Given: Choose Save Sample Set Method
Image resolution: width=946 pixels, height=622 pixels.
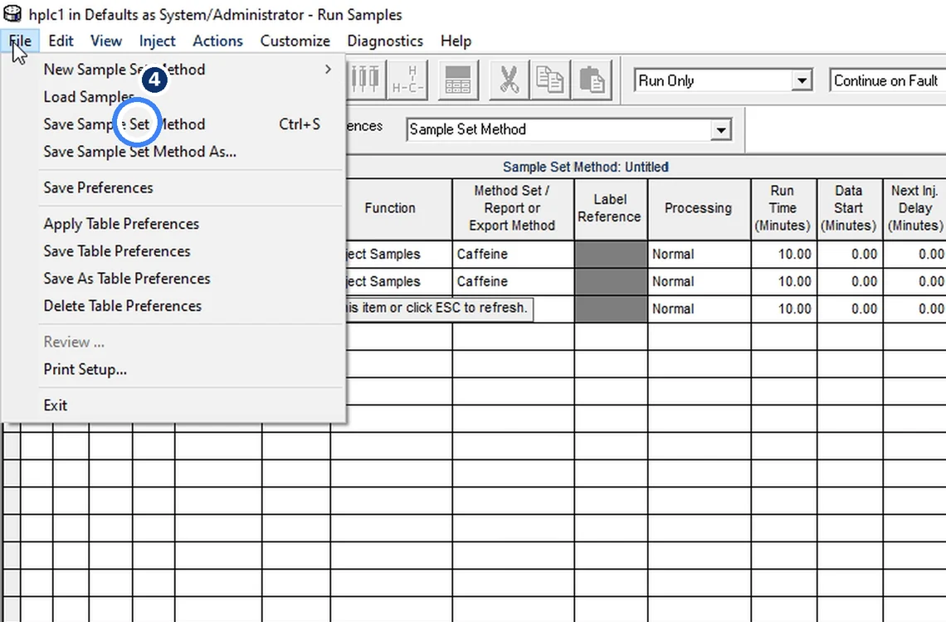Looking at the screenshot, I should coord(174,124).
